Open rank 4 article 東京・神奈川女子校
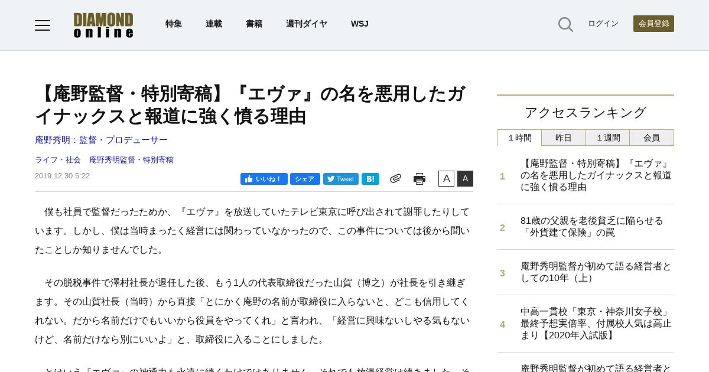The width and height of the screenshot is (709, 372). pyautogui.click(x=596, y=324)
